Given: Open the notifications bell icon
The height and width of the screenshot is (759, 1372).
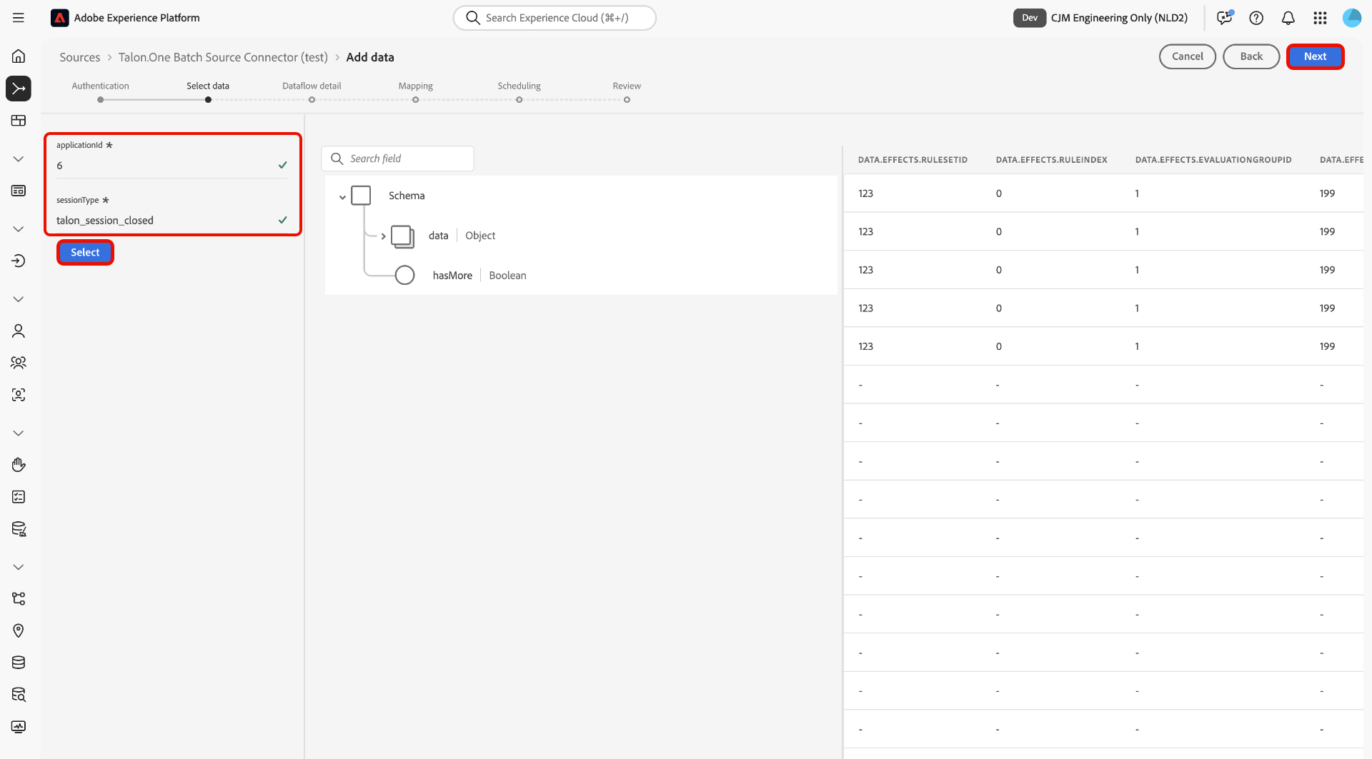Looking at the screenshot, I should click(x=1288, y=18).
